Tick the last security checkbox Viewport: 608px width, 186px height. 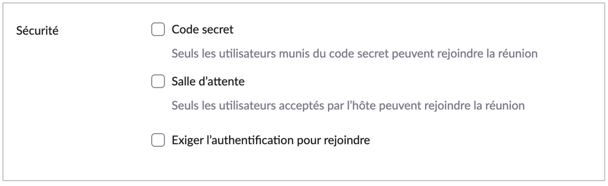158,140
